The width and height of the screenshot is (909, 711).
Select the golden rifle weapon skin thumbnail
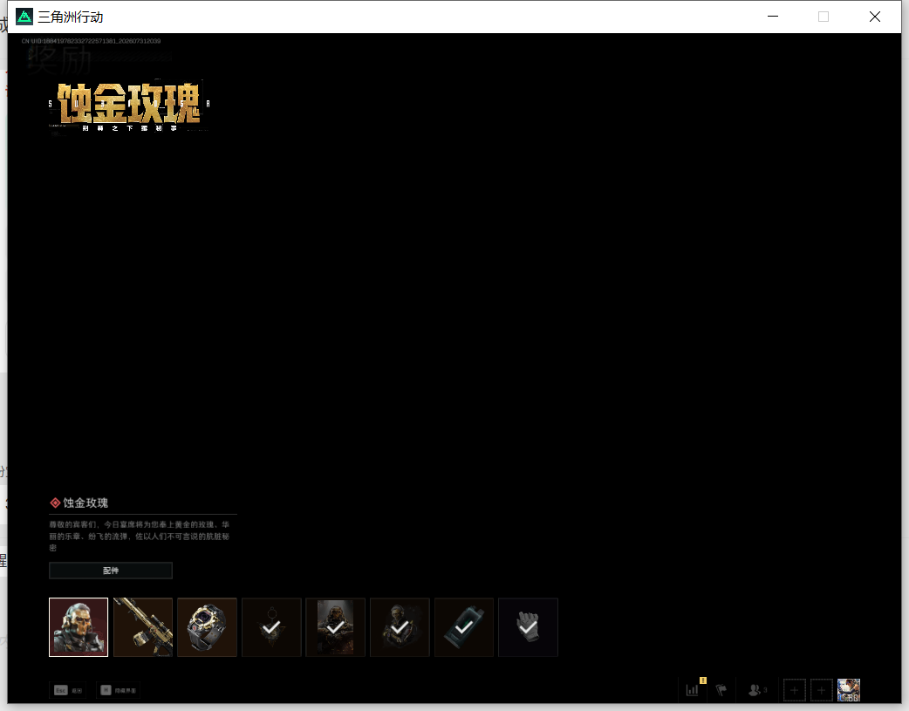click(143, 627)
